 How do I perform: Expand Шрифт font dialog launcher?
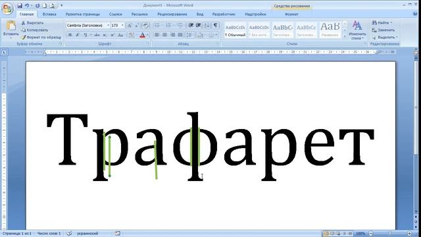point(148,44)
